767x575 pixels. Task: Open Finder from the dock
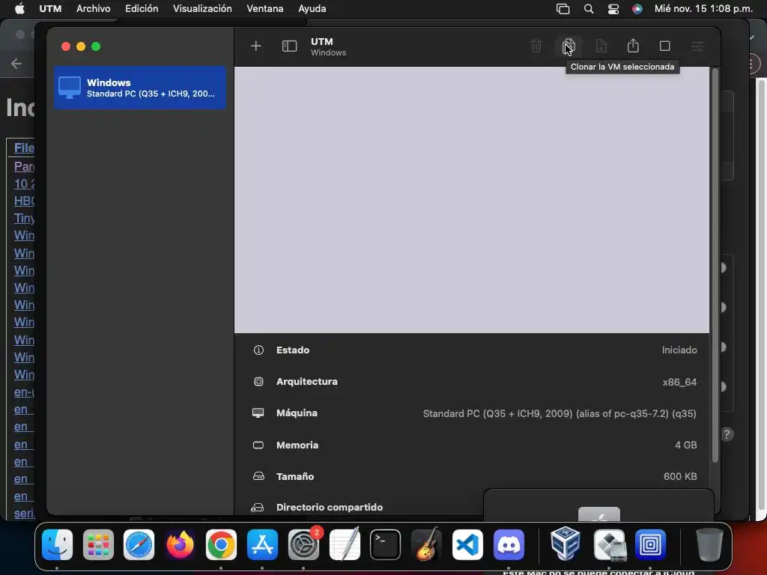pyautogui.click(x=57, y=545)
